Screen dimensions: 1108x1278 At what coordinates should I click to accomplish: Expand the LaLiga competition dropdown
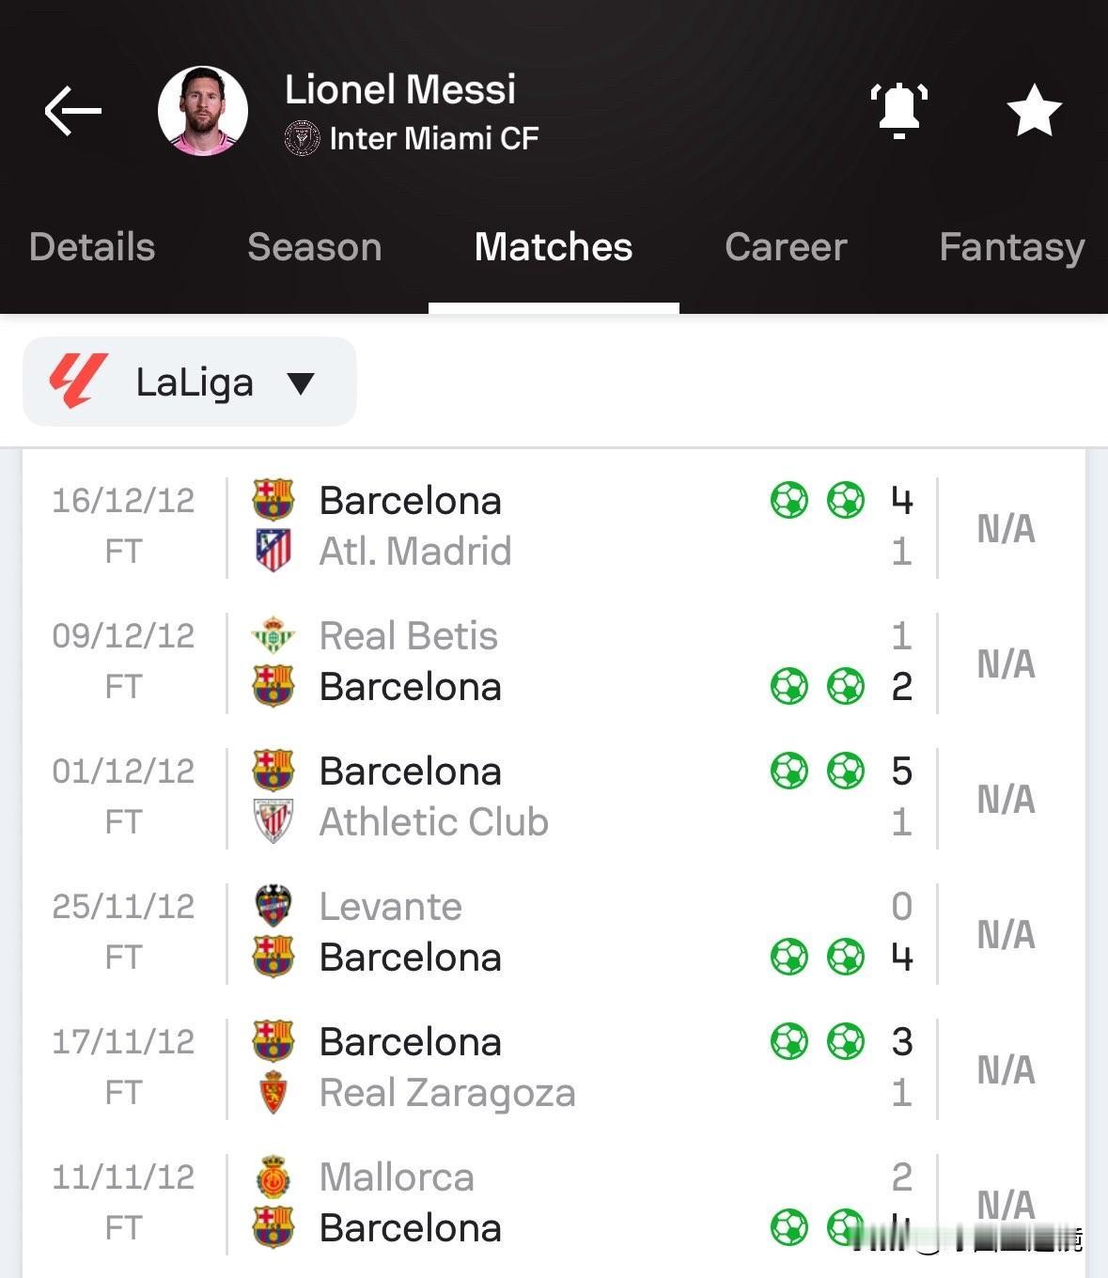tap(190, 382)
